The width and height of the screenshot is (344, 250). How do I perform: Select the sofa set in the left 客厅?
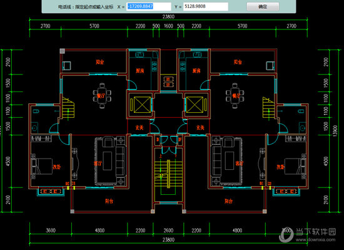(111, 161)
